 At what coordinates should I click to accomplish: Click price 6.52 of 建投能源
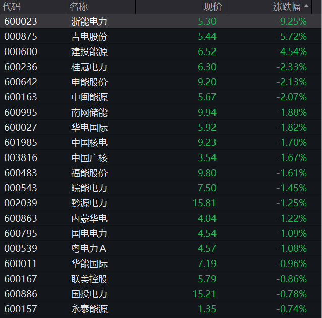pos(207,51)
